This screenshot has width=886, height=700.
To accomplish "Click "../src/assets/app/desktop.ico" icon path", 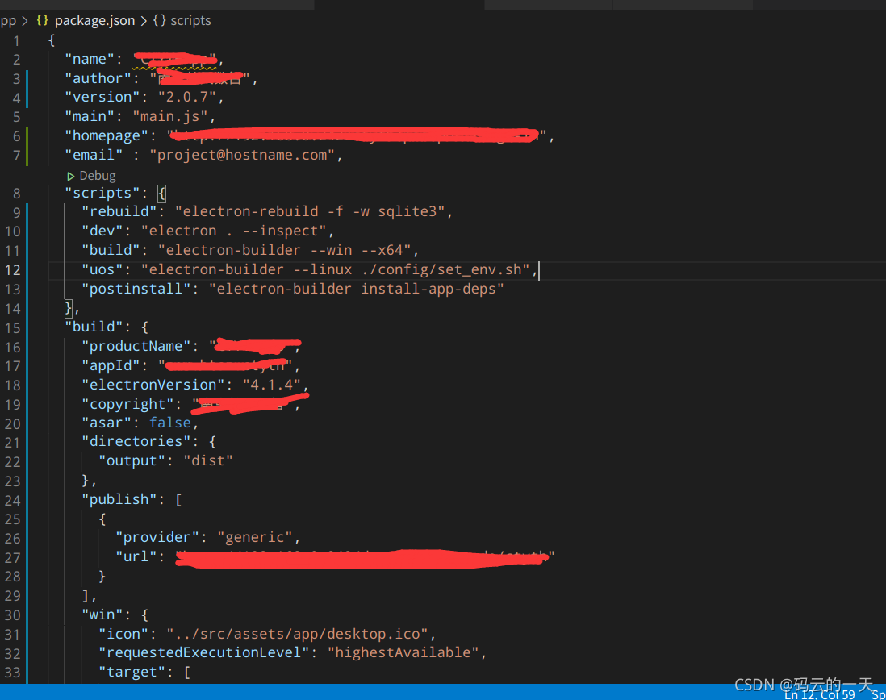I will 297,634.
